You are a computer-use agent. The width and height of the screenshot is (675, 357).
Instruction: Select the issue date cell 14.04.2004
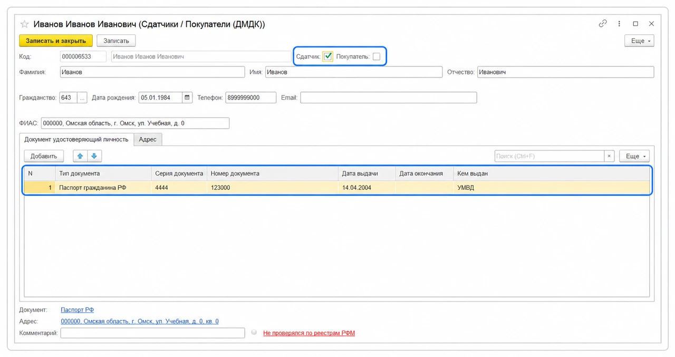[367, 187]
